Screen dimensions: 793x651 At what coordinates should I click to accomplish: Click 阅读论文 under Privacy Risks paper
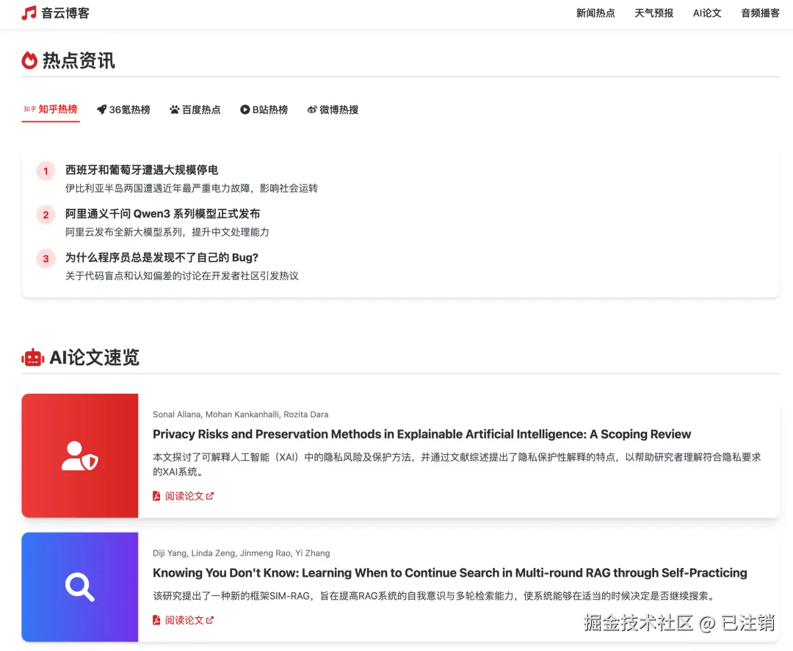(184, 496)
